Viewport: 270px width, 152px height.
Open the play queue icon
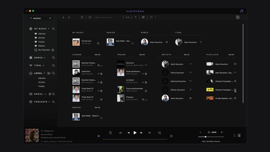click(159, 133)
